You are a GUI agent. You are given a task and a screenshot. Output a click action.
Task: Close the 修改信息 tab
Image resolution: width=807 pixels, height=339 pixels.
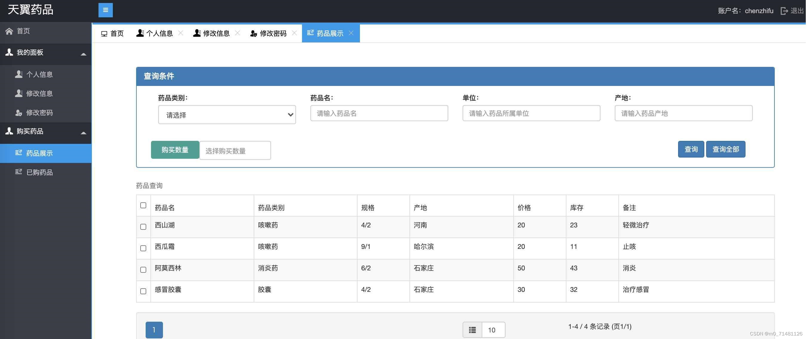[238, 33]
